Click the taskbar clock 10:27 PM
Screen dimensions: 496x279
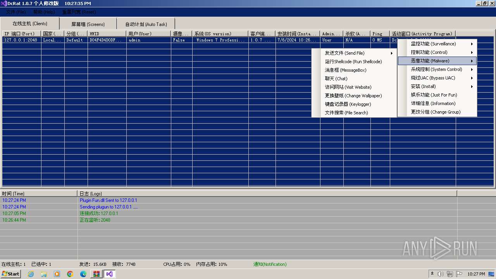(x=476, y=274)
